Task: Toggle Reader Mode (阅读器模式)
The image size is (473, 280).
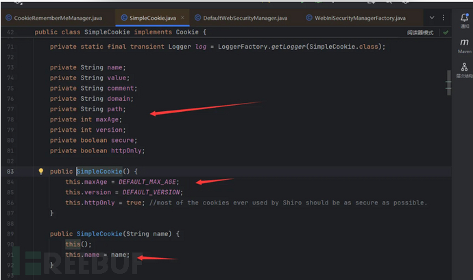Action: tap(420, 32)
